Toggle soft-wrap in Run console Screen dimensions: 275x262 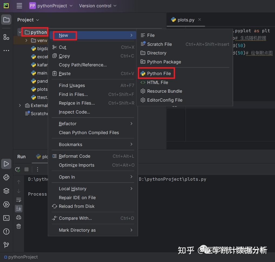point(19,200)
